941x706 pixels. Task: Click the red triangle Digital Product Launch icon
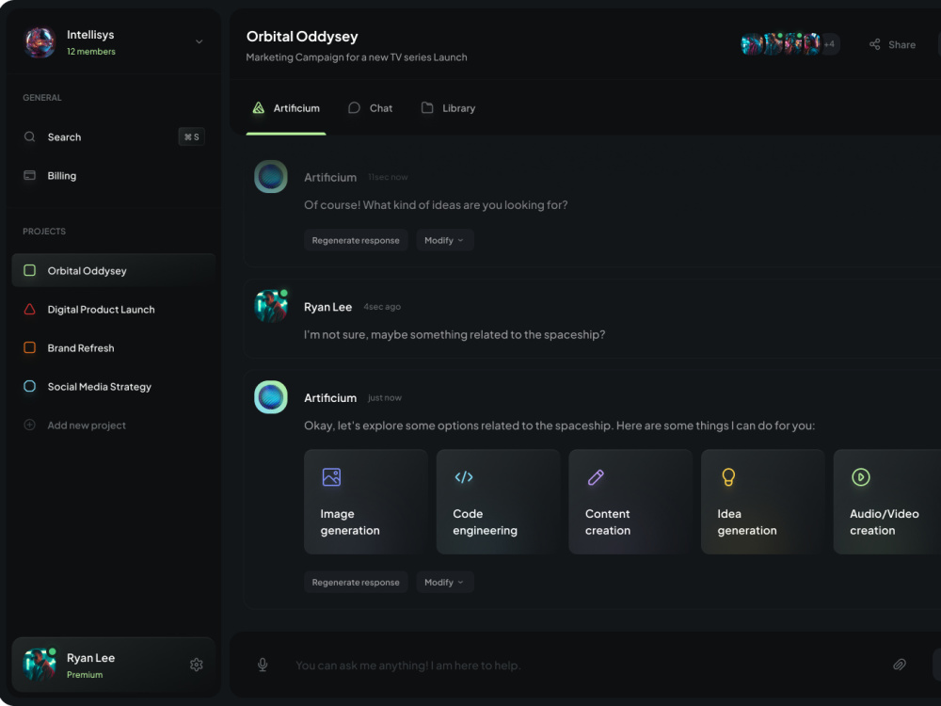pos(29,309)
